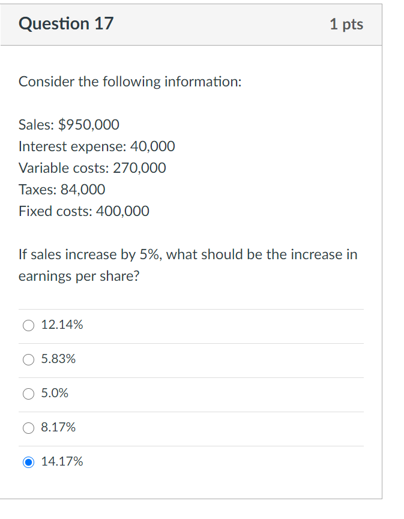Select the 5.83% answer option
404x519 pixels.
[28, 359]
